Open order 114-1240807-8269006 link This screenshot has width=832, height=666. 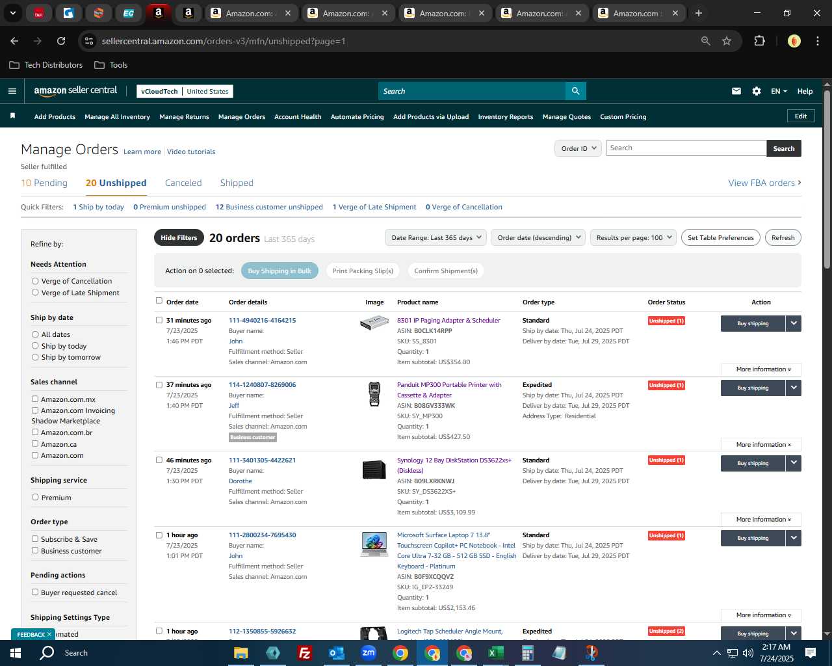(x=262, y=384)
